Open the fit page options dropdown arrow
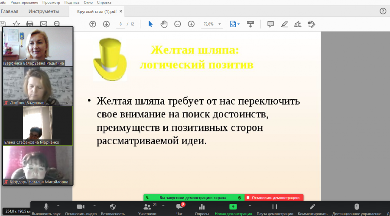390x216 pixels. click(238, 24)
